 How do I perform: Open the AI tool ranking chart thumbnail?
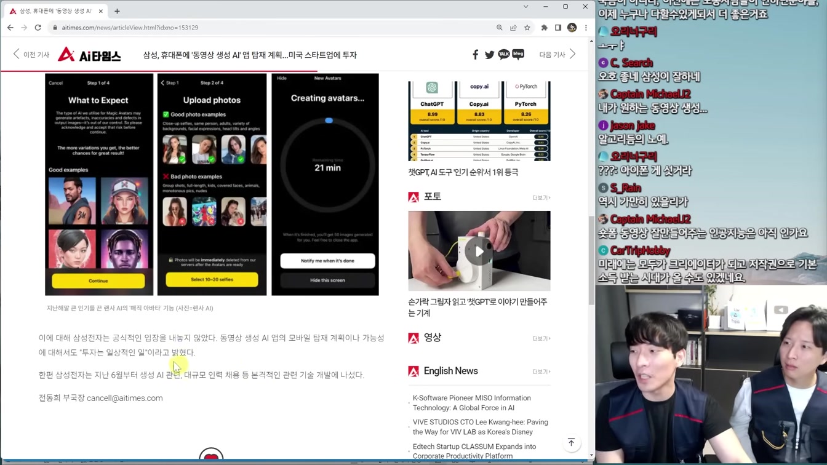[x=479, y=121]
